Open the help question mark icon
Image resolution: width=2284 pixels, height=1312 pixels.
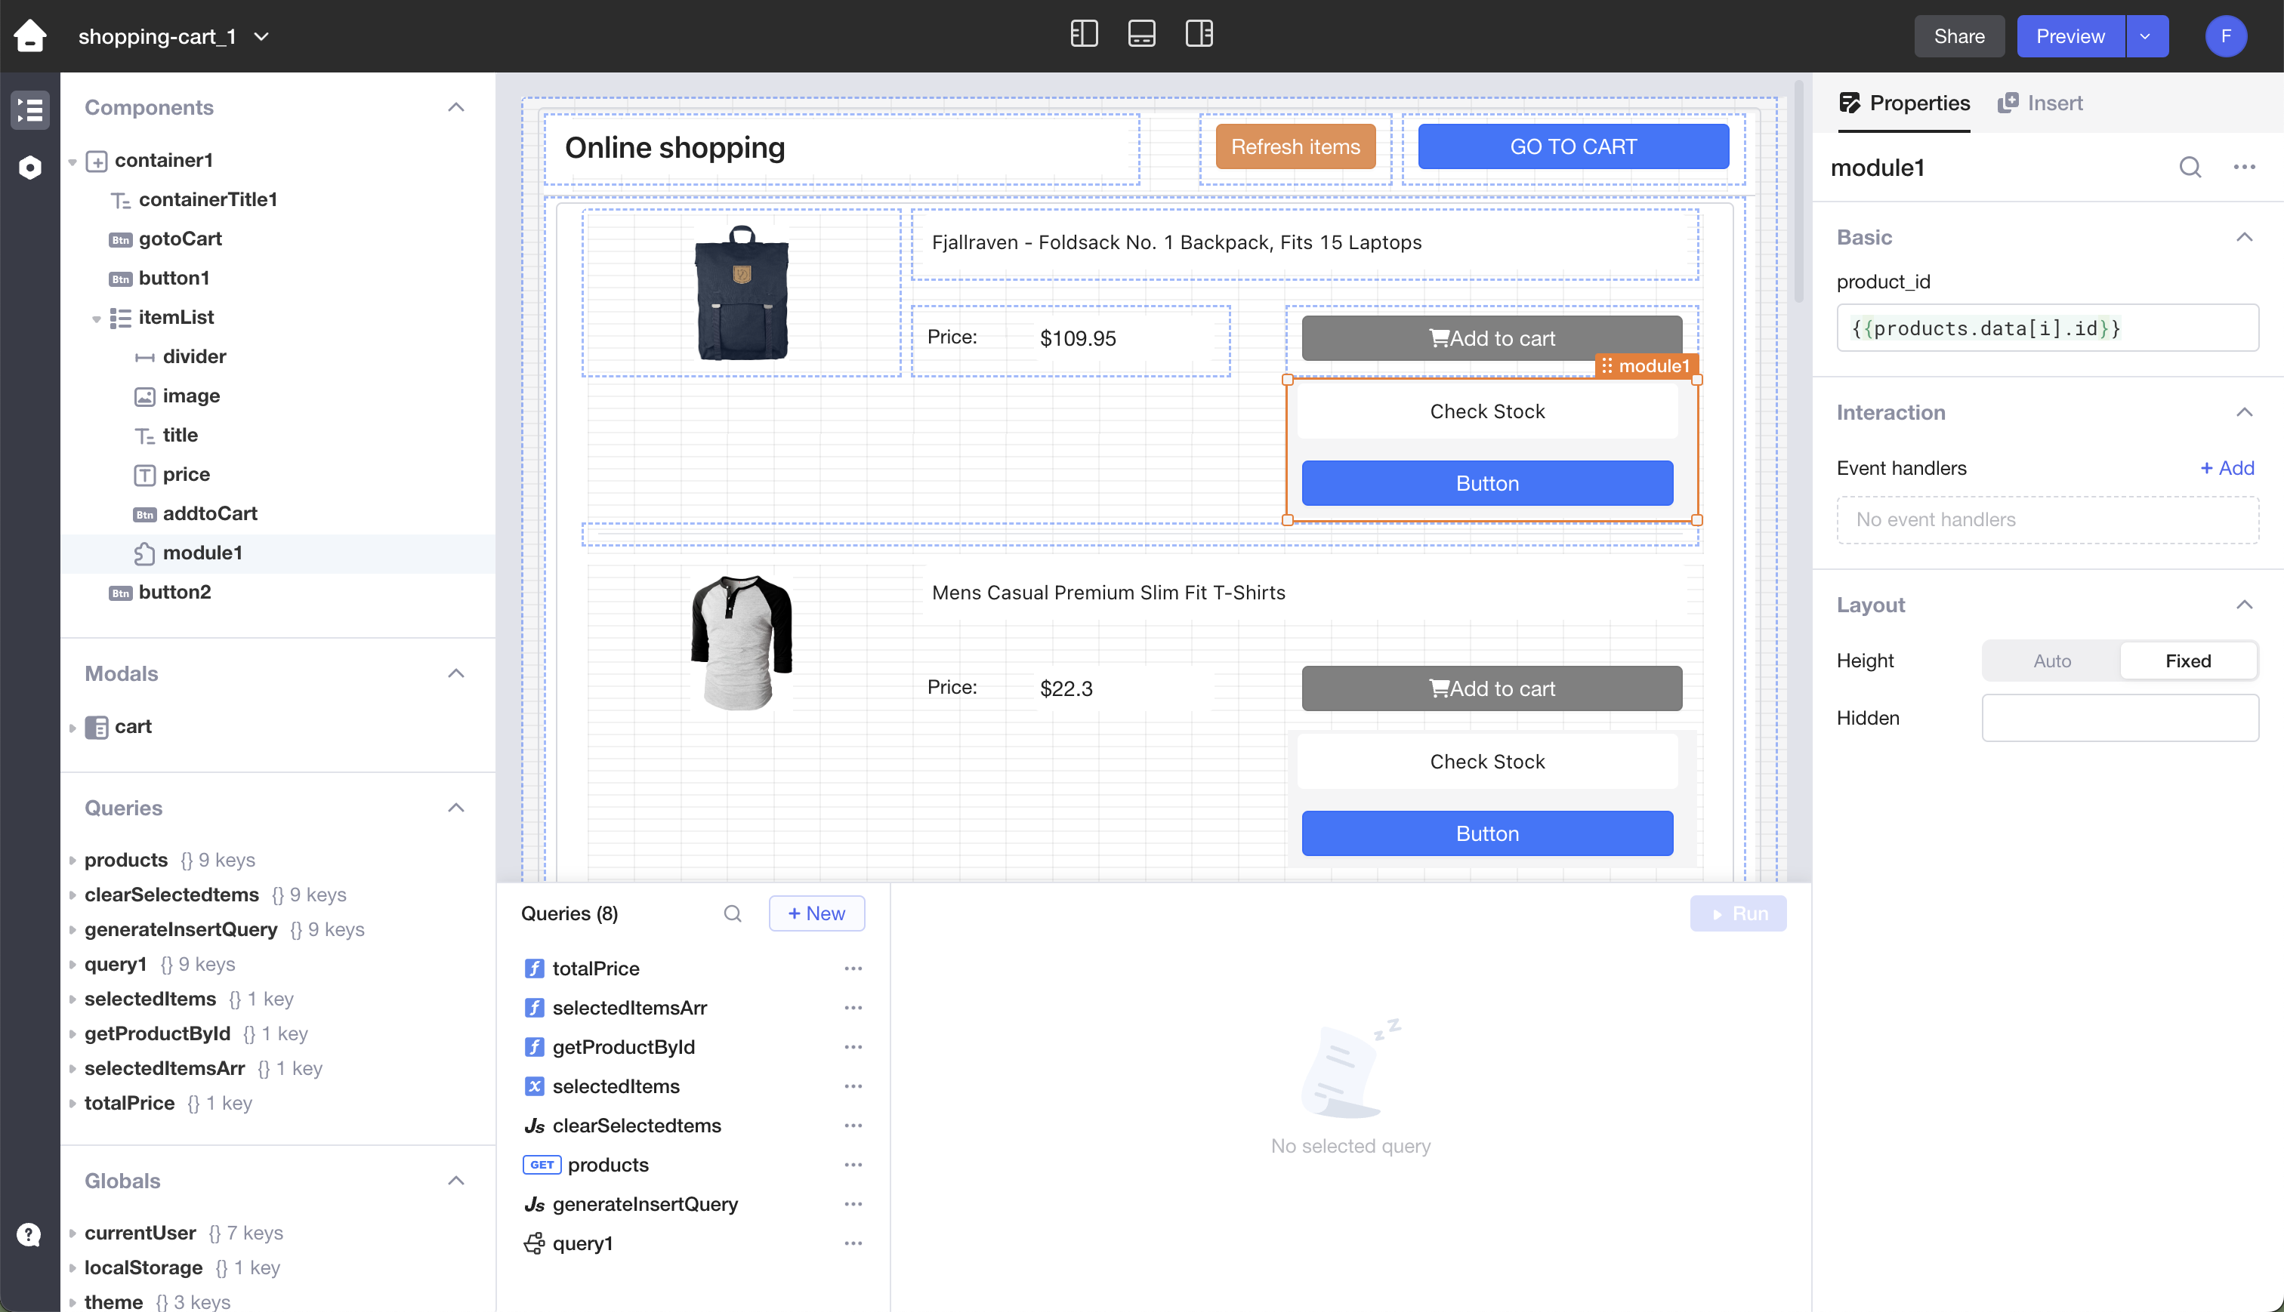coord(29,1233)
